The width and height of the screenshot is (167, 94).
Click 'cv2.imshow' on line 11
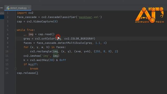click(32, 56)
